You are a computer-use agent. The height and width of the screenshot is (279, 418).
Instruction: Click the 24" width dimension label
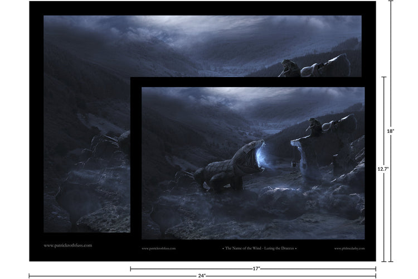(x=202, y=276)
